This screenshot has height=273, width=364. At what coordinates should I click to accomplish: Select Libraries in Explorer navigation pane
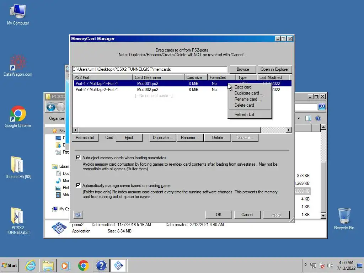click(x=61, y=166)
